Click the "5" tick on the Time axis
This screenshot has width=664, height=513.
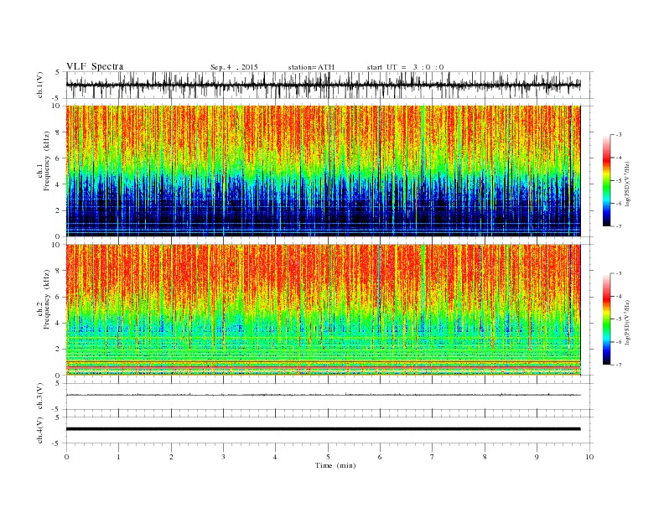tap(328, 457)
